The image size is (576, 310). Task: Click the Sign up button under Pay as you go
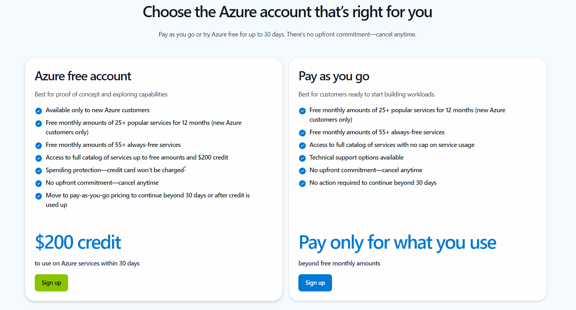[315, 283]
